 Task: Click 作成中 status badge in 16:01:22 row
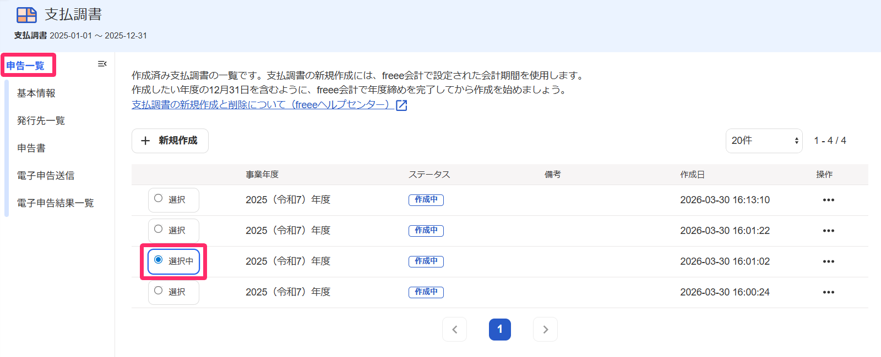426,231
